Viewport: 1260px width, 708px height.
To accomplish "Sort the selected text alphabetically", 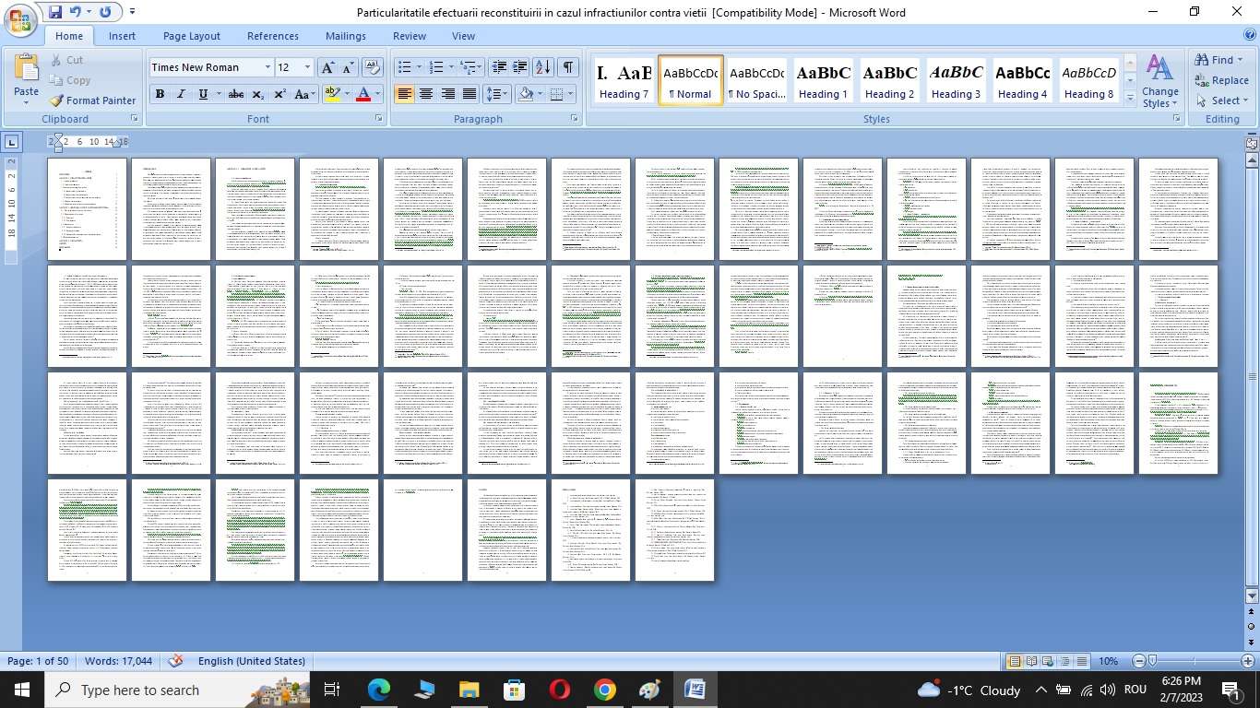I will click(543, 67).
